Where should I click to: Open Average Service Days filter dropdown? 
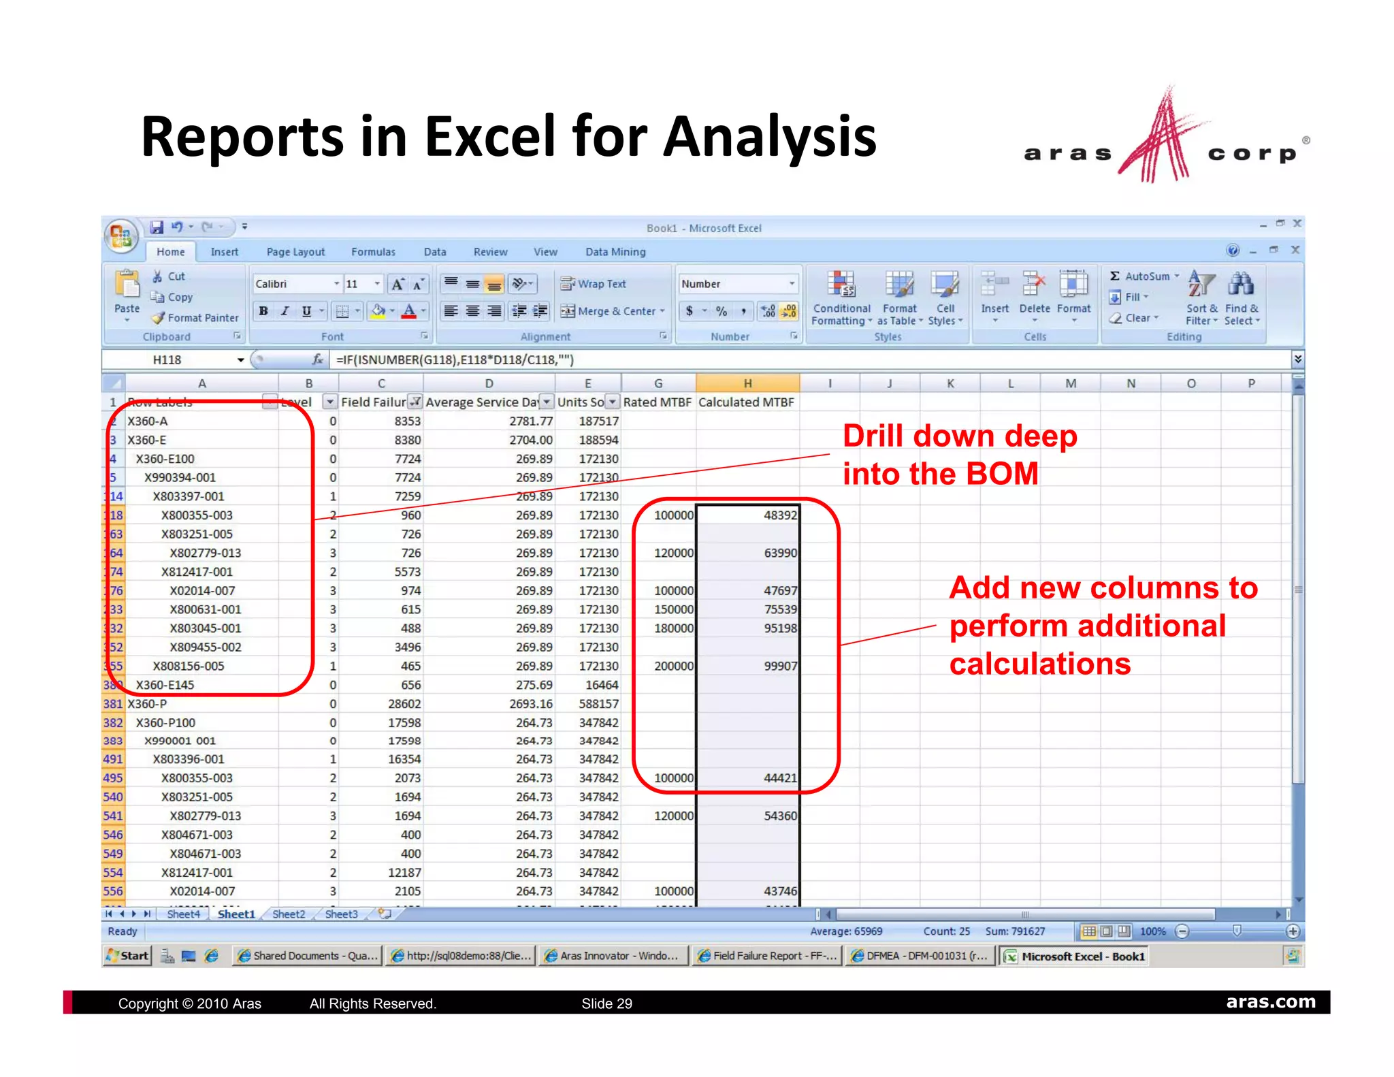click(547, 402)
